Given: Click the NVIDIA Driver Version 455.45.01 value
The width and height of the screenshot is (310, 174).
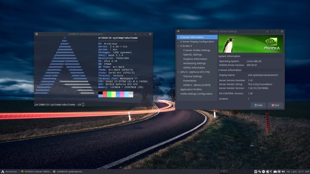Looking at the screenshot, I should click(x=252, y=65).
